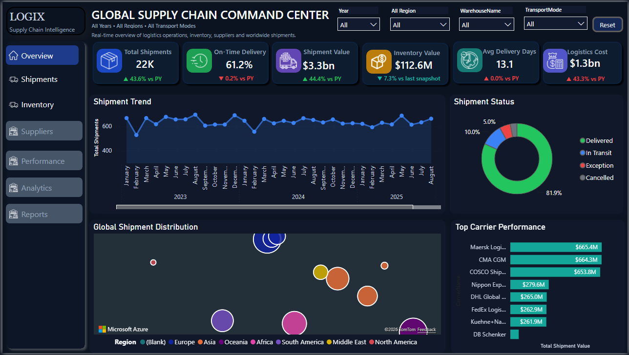The image size is (629, 355).
Task: Click the Logistics Cost calculator icon
Action: click(x=555, y=61)
